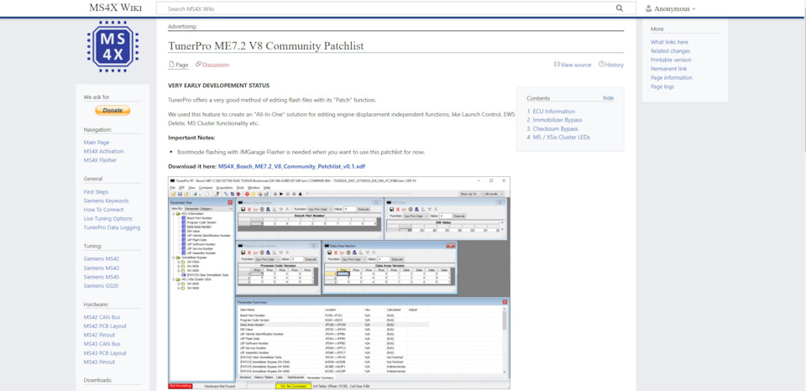Click the search magnifier icon
806x391 pixels.
pos(620,8)
